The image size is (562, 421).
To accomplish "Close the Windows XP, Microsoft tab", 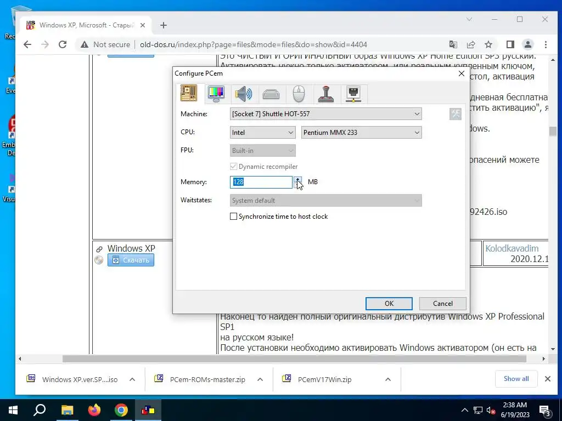I will (142, 25).
